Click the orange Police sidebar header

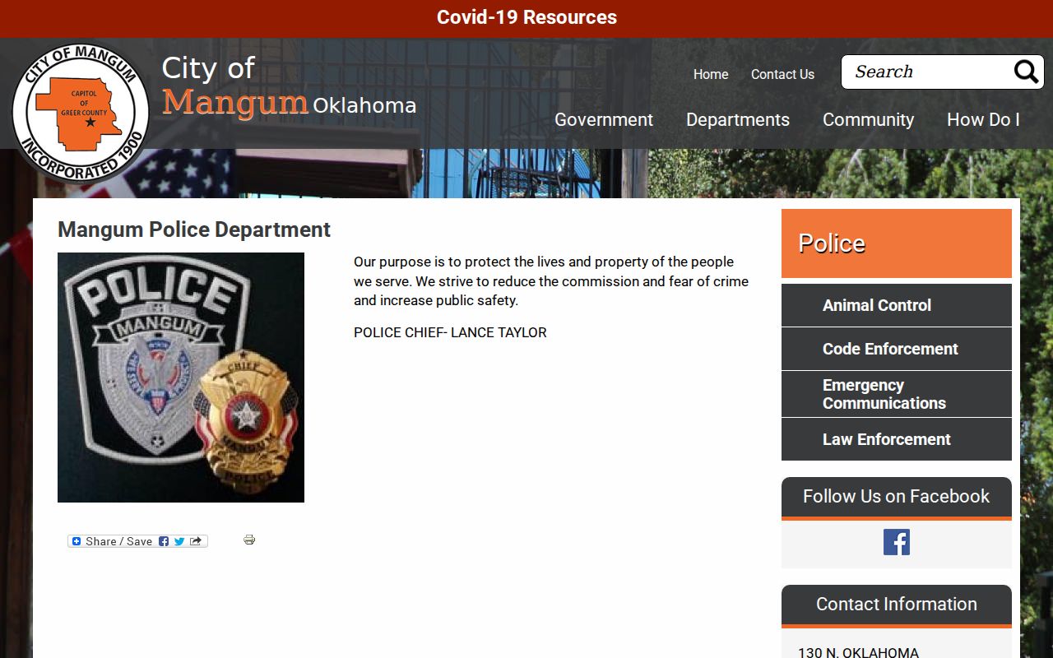click(897, 243)
